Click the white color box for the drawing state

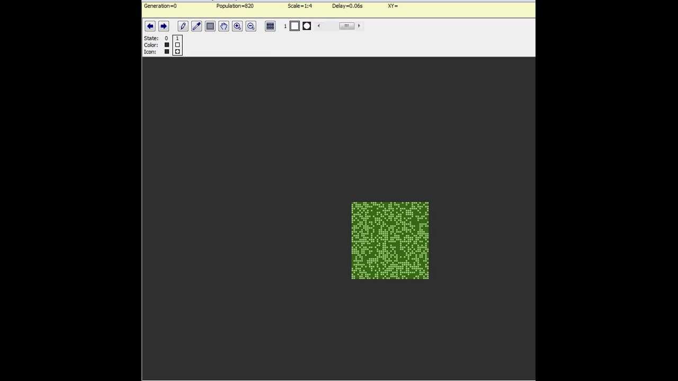click(x=295, y=26)
